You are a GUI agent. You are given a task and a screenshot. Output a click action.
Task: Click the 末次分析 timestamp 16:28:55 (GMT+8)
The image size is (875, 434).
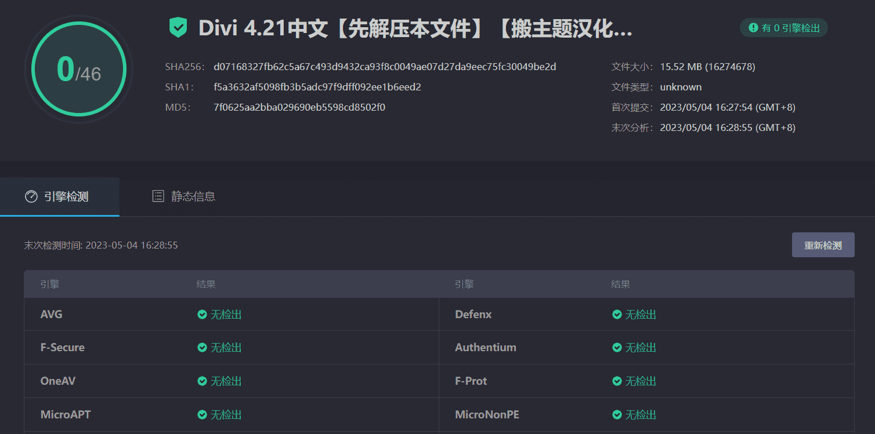pyautogui.click(x=728, y=127)
